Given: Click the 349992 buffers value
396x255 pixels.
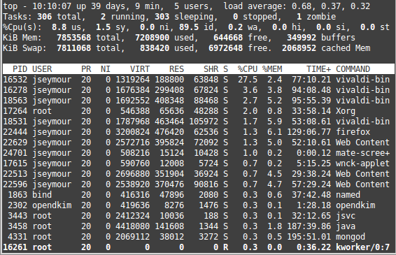Looking at the screenshot, I should (x=302, y=38).
